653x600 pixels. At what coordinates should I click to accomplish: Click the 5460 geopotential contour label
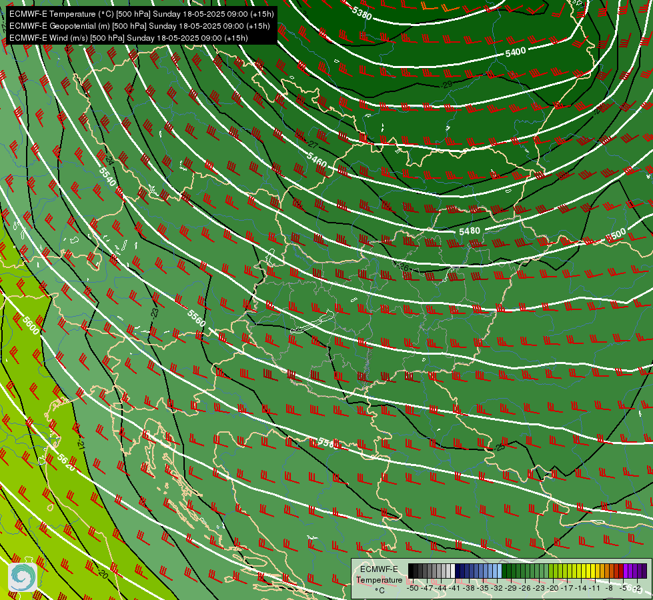pos(317,159)
